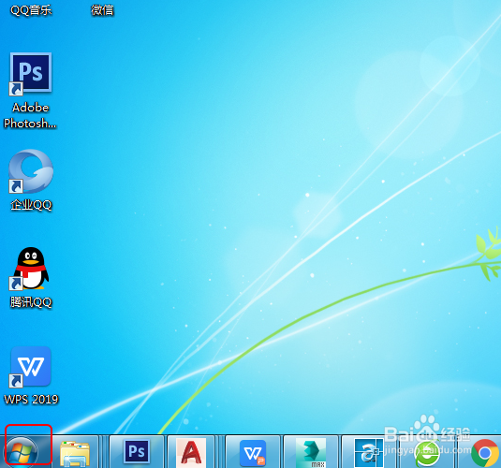Select the QQ音乐 desktop label
The height and width of the screenshot is (468, 501).
(31, 10)
